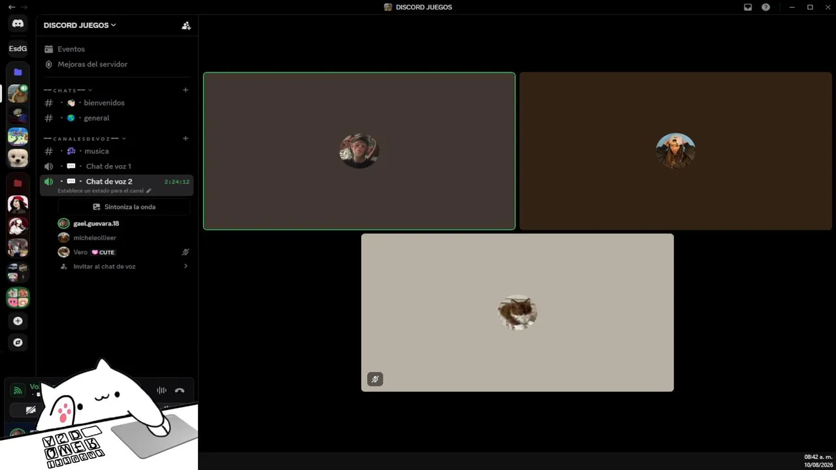Click system clock 08:42 a. m.

tap(818, 457)
